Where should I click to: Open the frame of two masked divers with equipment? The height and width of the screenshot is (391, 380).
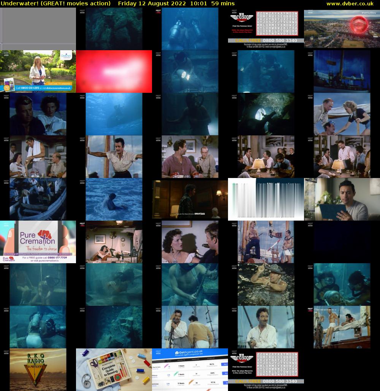coord(342,285)
